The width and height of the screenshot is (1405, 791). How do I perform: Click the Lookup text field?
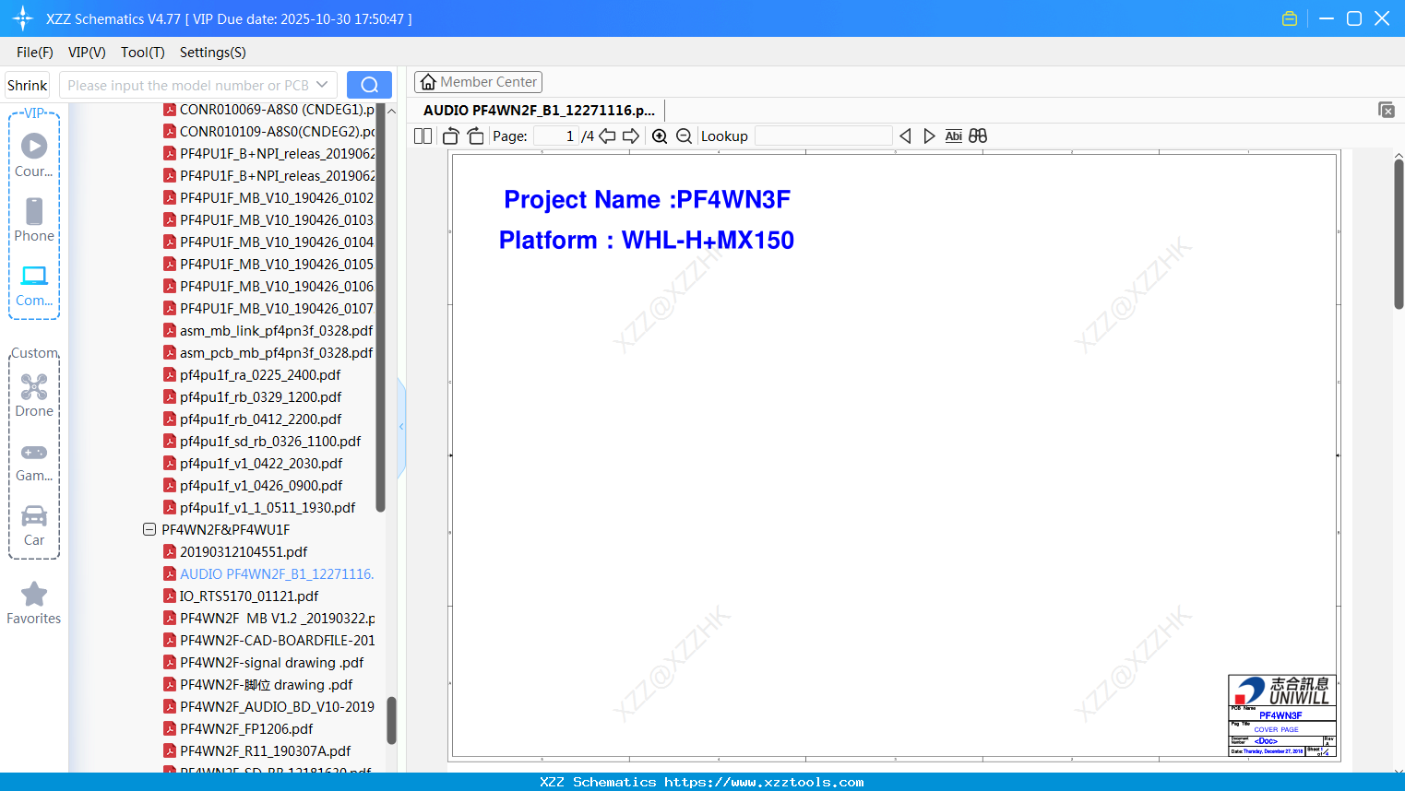(824, 136)
